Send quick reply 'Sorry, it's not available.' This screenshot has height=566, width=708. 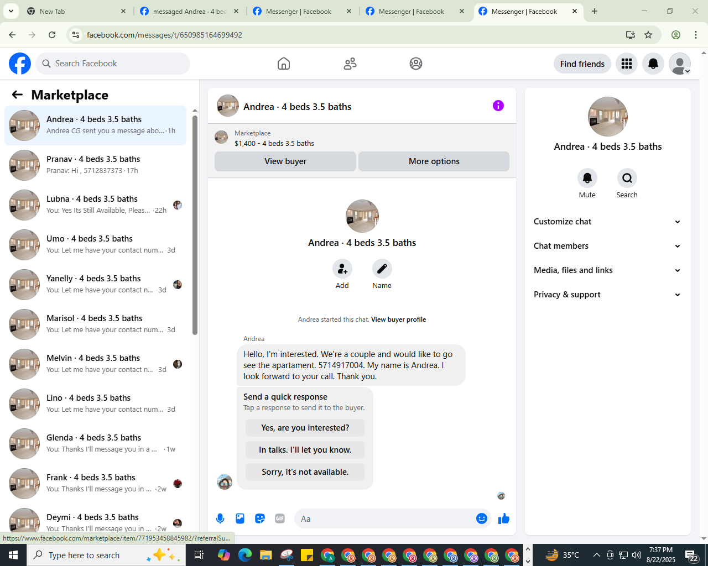coord(305,472)
